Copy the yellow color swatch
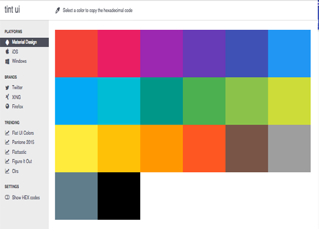319x229 pixels. (76, 148)
